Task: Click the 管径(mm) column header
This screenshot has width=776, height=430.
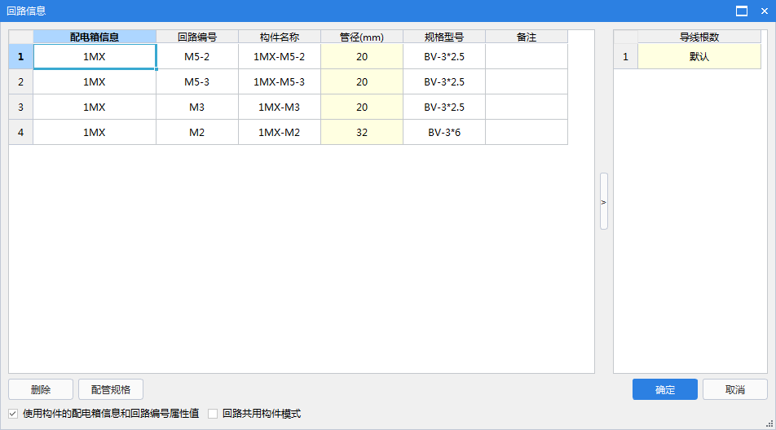Action: click(362, 37)
